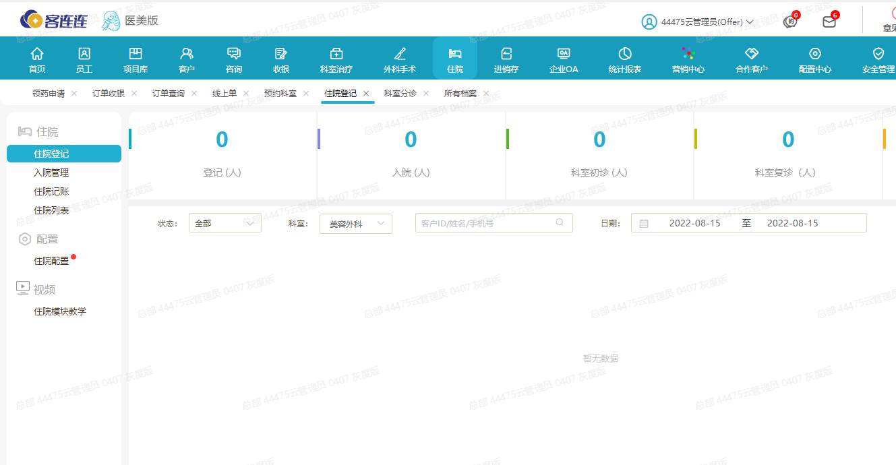Viewport: 896px width, 465px height.
Task: Click the start date 2022-08-15 field
Action: click(x=694, y=223)
